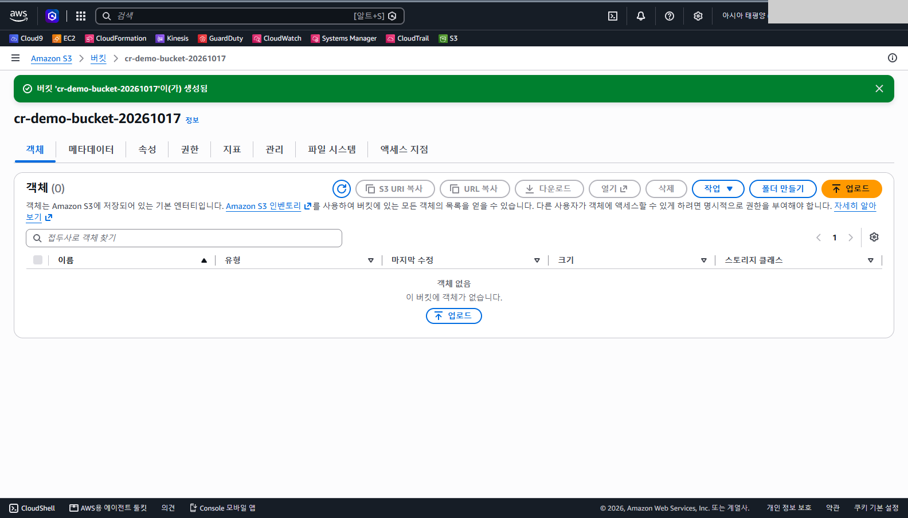Focus the 접두사로 객체 찾기 search field

[184, 238]
